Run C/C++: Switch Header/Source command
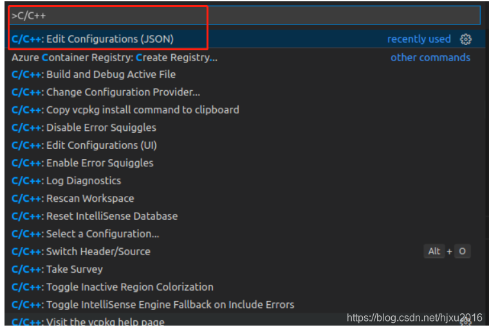 [x=244, y=251]
